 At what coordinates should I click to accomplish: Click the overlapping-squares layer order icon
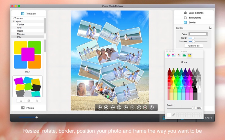coord(139,108)
